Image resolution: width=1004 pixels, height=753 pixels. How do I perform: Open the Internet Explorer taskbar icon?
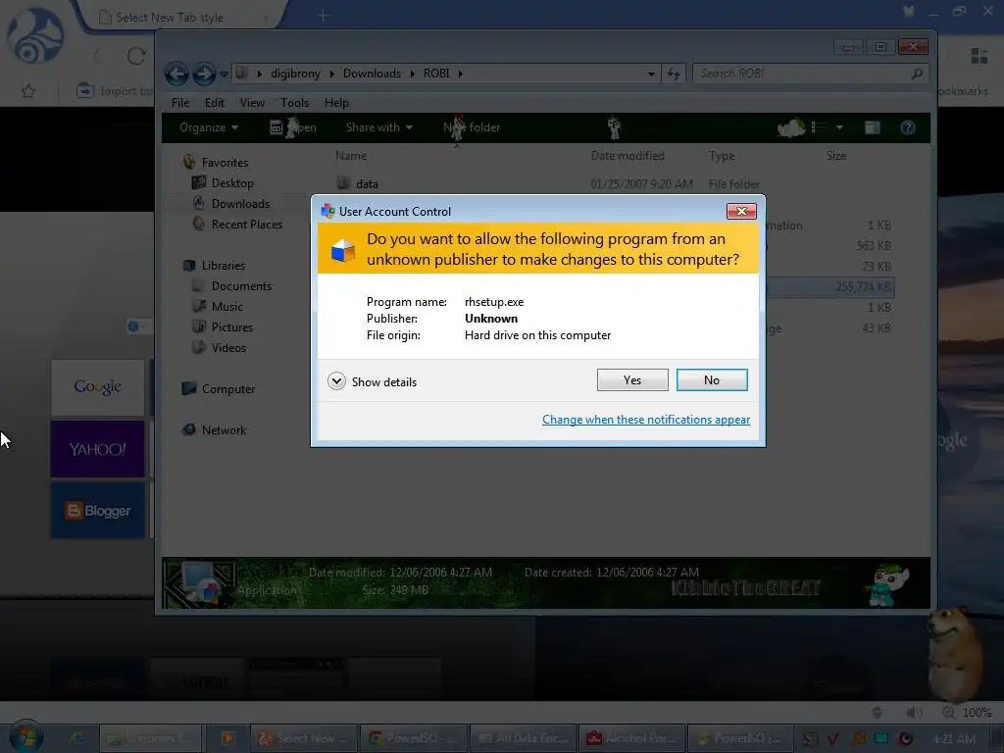point(77,738)
